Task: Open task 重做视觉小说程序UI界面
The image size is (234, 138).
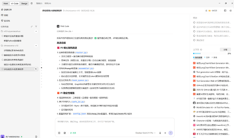Action: tap(14, 55)
